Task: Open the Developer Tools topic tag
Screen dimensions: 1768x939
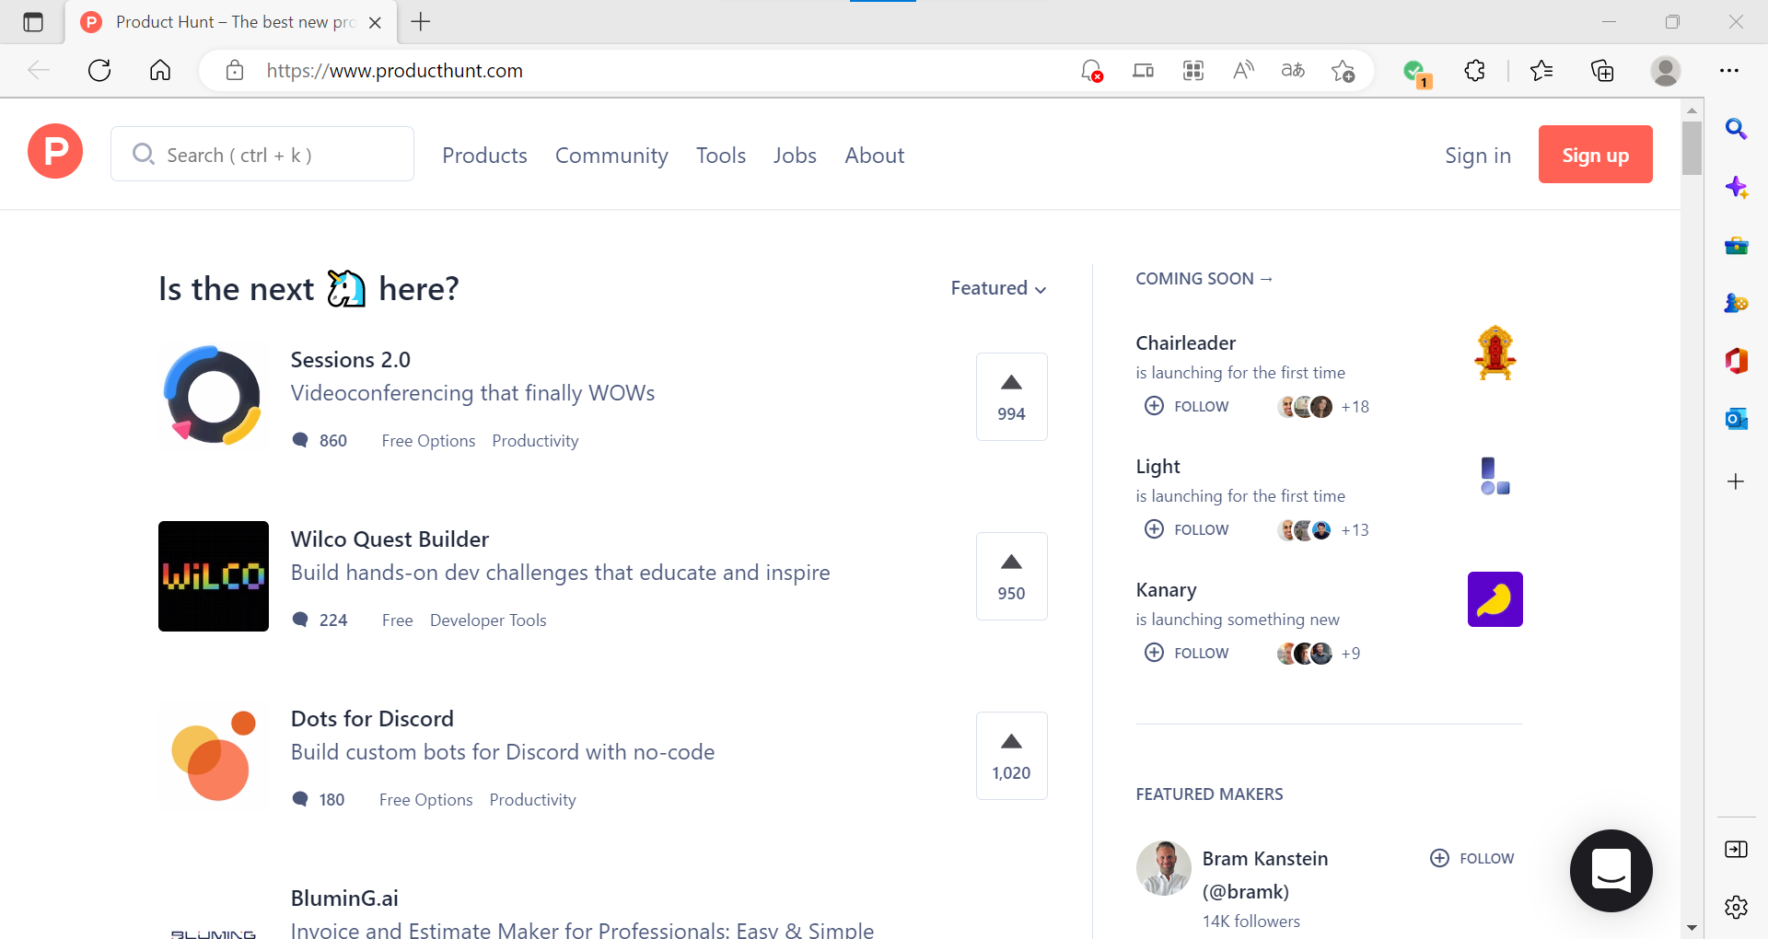Action: pyautogui.click(x=488, y=620)
